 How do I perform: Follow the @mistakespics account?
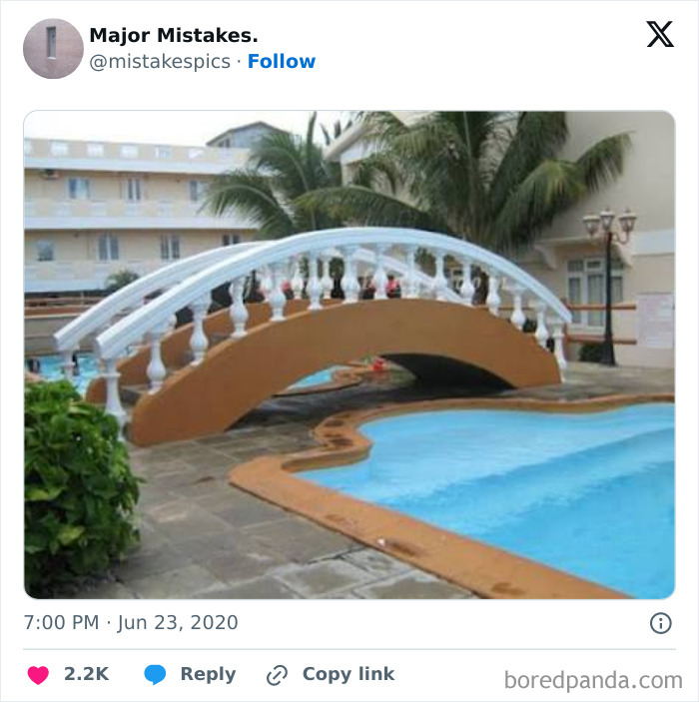(x=282, y=61)
